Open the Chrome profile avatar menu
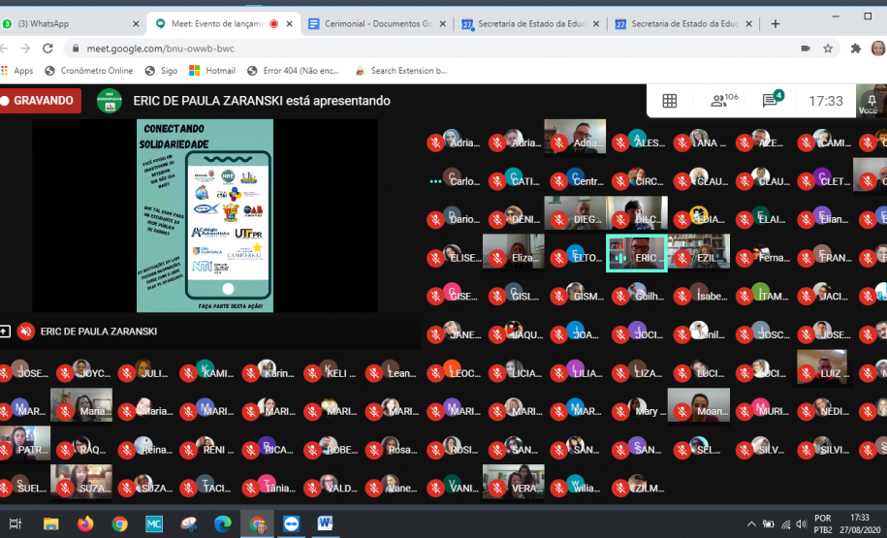Image resolution: width=887 pixels, height=538 pixels. pyautogui.click(x=877, y=48)
